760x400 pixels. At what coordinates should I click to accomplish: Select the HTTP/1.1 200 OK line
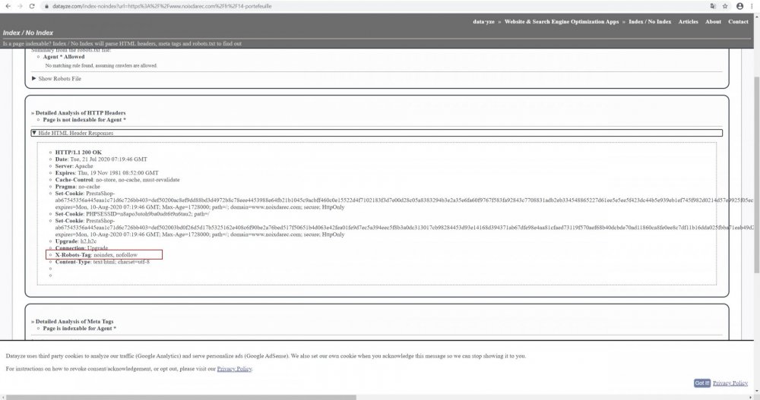pyautogui.click(x=78, y=152)
